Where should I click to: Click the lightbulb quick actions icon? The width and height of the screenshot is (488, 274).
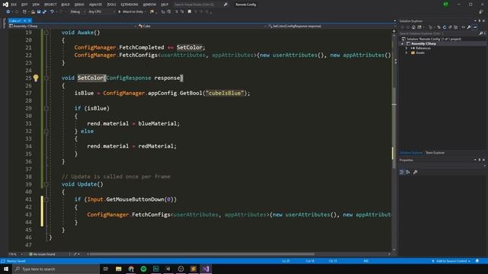(36, 78)
